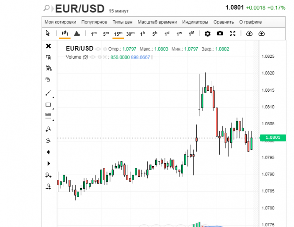The width and height of the screenshot is (294, 227).
Task: Take a chart snapshot with camera icon
Action: pos(220,33)
